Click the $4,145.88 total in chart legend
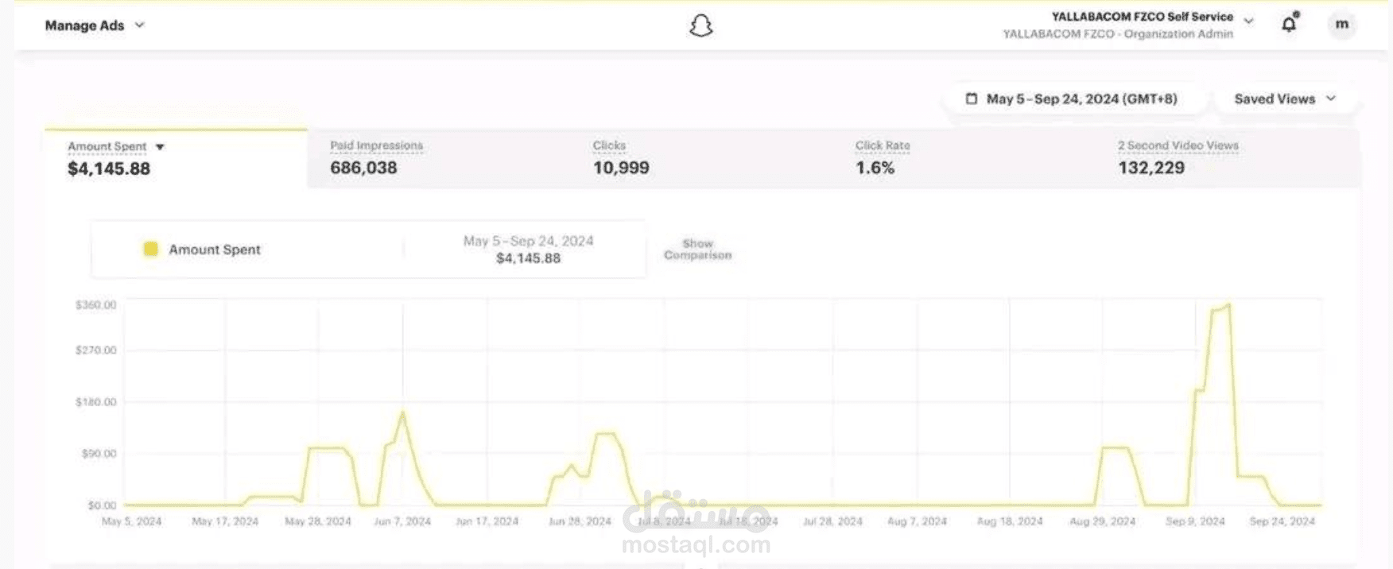This screenshot has width=1393, height=569. (528, 258)
